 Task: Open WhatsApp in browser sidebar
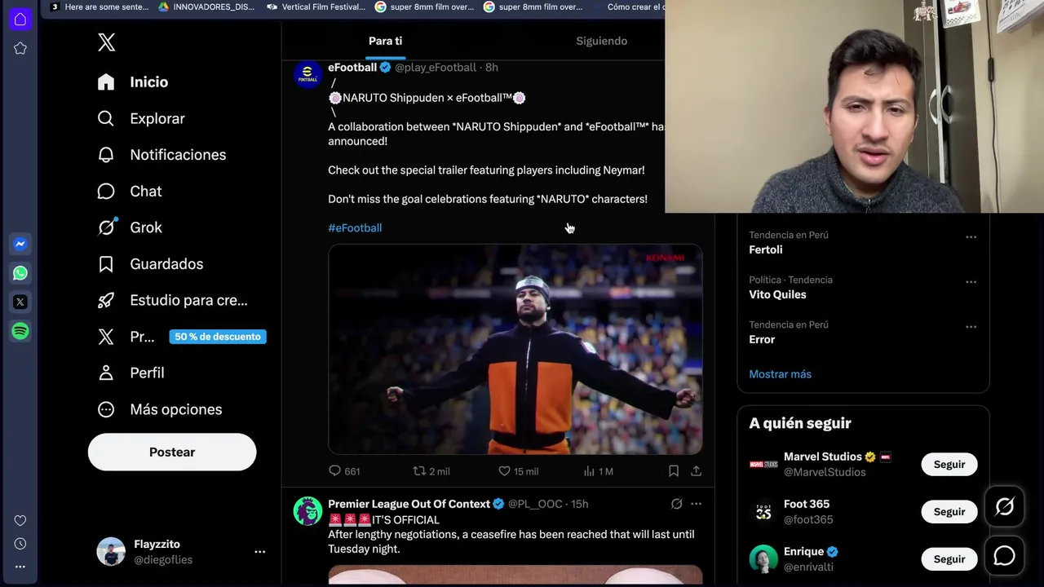point(20,273)
